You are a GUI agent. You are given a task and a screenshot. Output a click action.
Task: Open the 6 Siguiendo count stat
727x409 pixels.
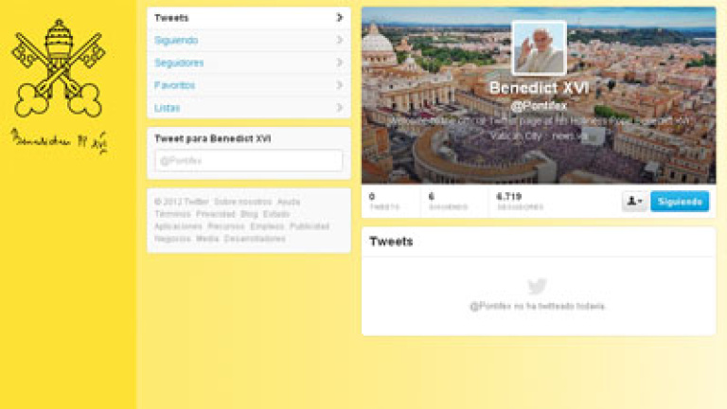(447, 201)
